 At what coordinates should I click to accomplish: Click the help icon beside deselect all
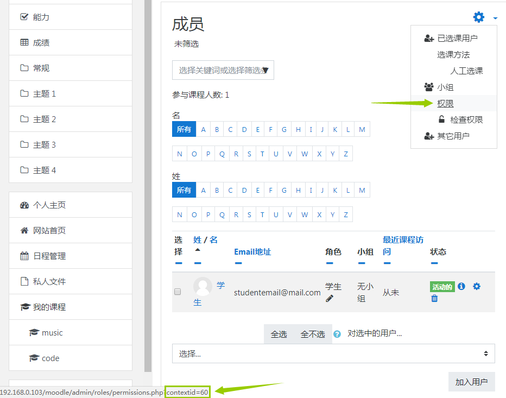coord(337,334)
